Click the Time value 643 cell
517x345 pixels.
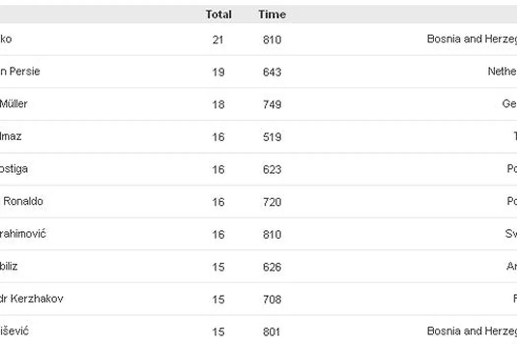click(272, 72)
